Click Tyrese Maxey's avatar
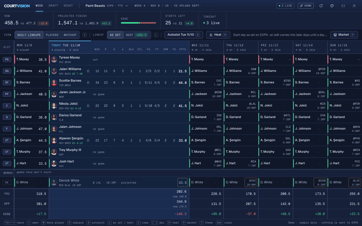362x226 pixels. pos(54,60)
